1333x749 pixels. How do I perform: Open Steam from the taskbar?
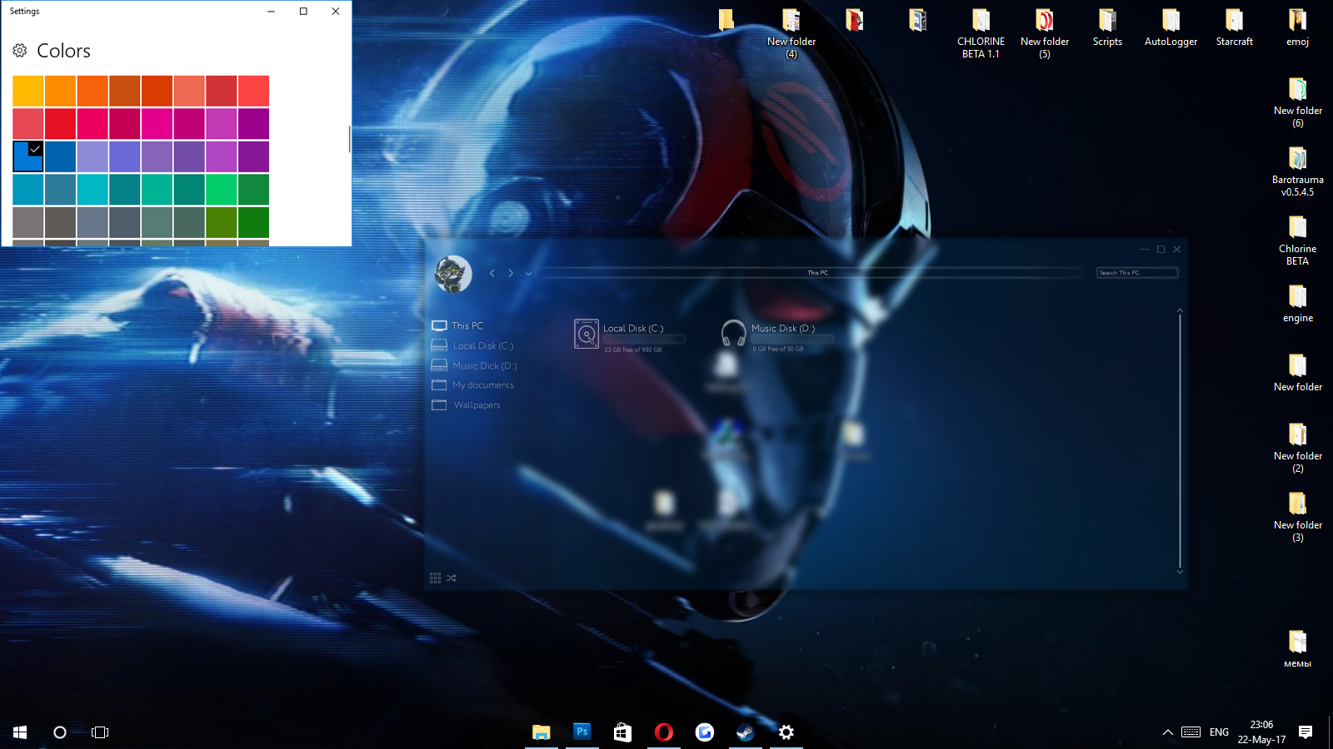(745, 732)
